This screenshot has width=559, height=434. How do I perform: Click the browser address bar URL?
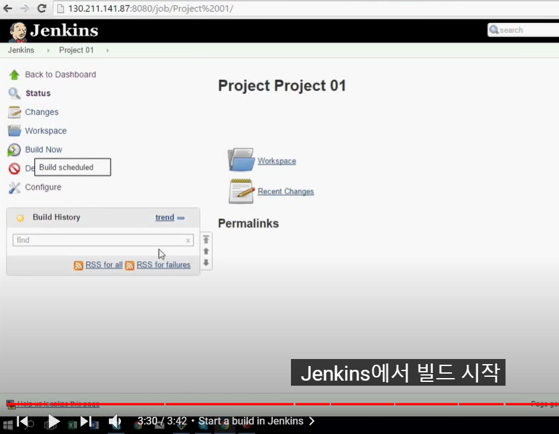(x=150, y=8)
